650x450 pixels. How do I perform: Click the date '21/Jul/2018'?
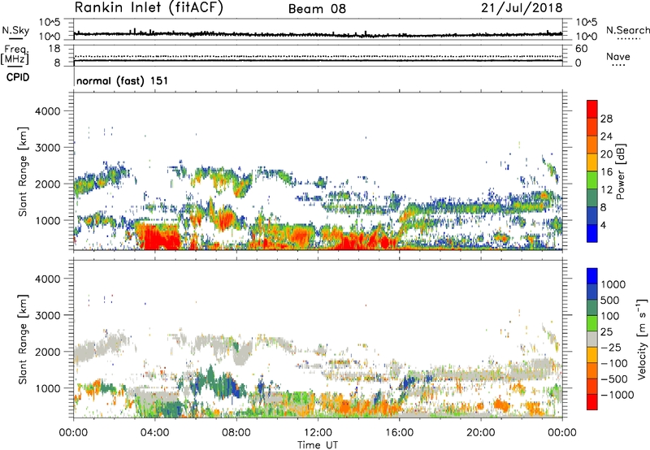pos(522,8)
